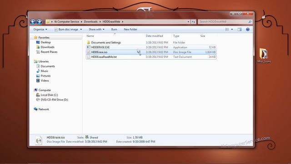Click the Desktop icon in Favorites
Screen dimensions: 291x164
click(x=38, y=42)
